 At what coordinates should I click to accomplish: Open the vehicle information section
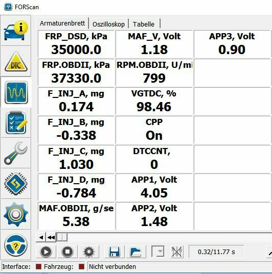[x=16, y=31]
